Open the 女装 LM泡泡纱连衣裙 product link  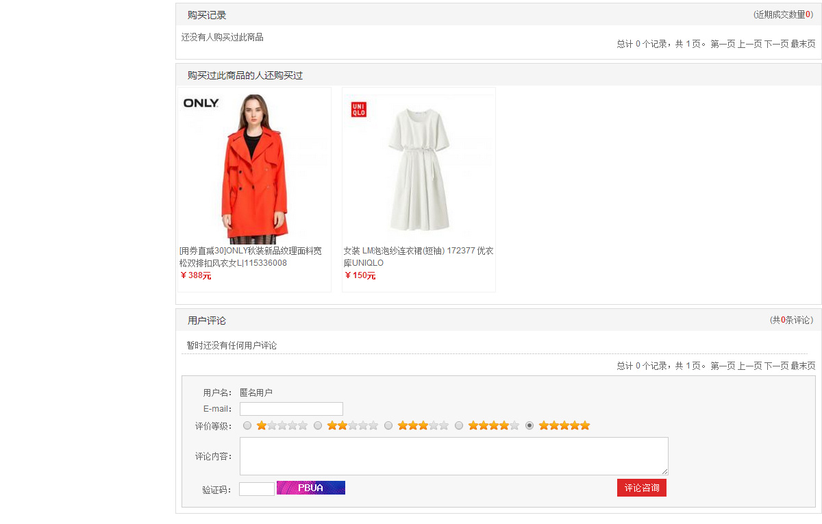click(419, 257)
